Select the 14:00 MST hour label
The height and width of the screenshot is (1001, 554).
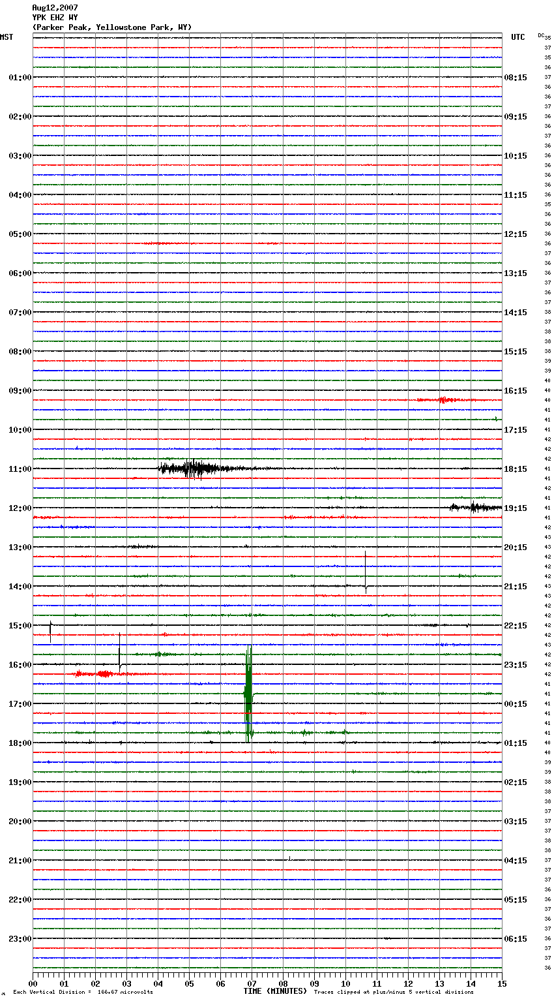point(20,587)
